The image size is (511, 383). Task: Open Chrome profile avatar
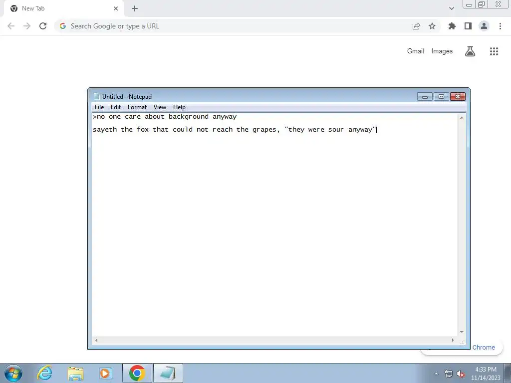click(x=484, y=26)
